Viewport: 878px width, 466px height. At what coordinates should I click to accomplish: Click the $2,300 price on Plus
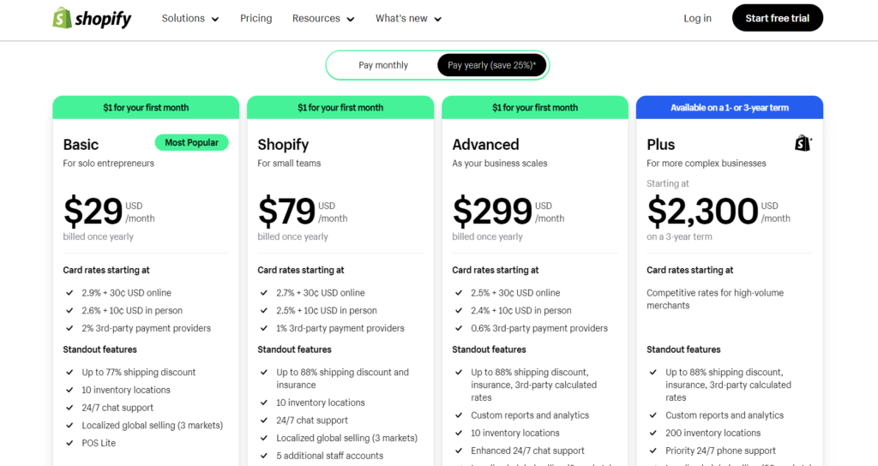[x=703, y=211]
